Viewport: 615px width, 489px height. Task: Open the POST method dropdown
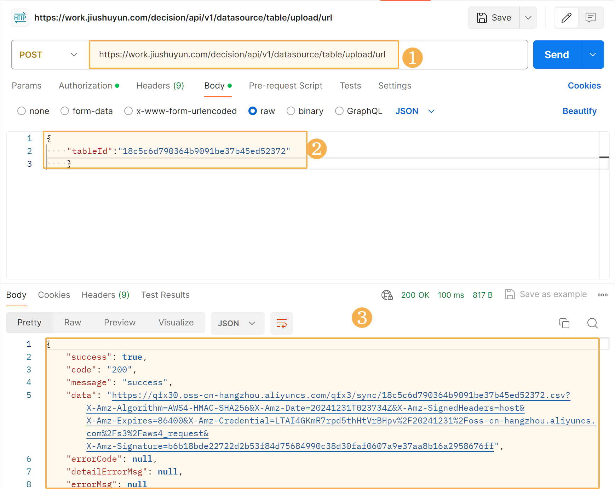[x=50, y=55]
